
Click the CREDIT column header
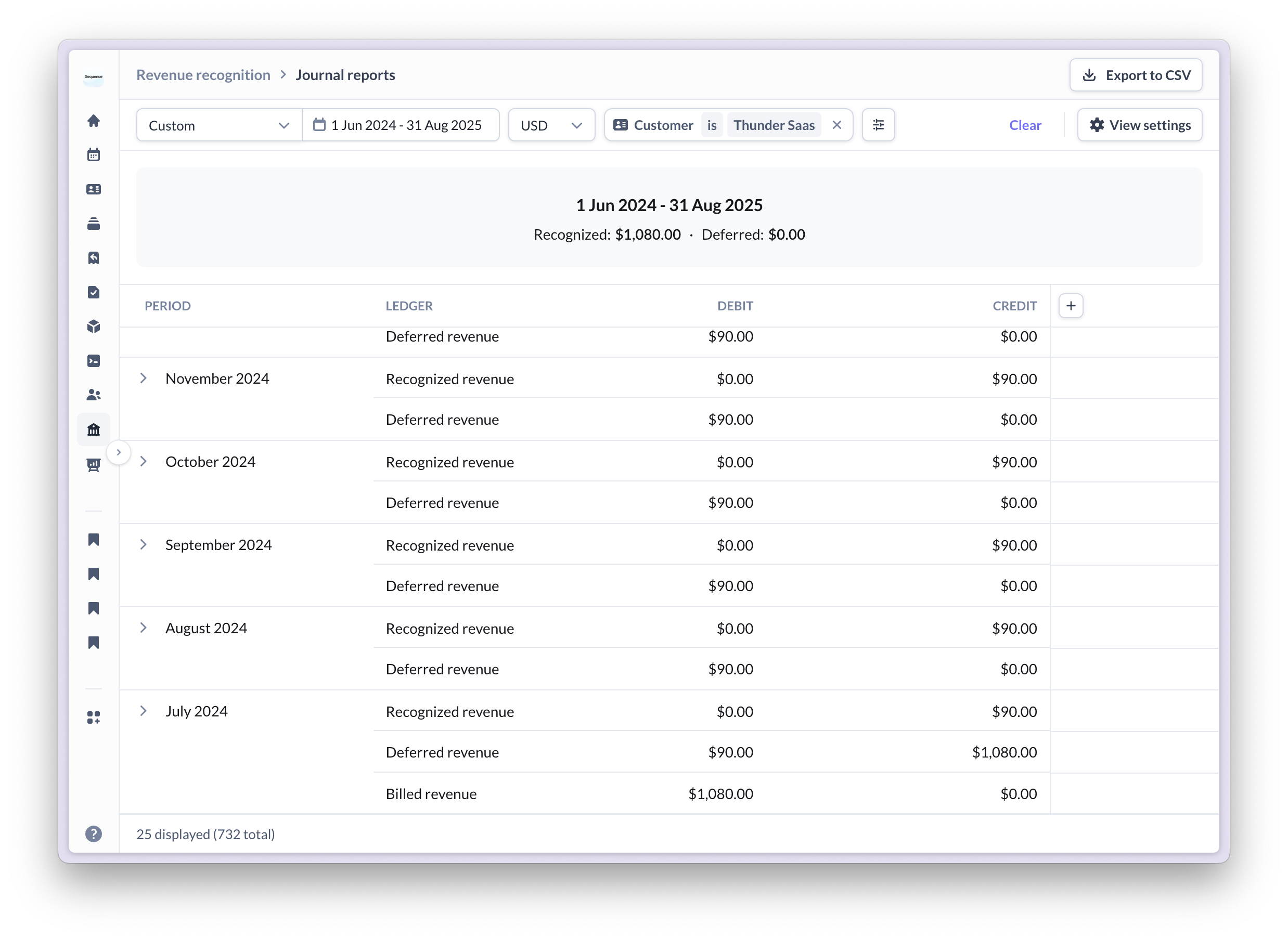[1014, 306]
